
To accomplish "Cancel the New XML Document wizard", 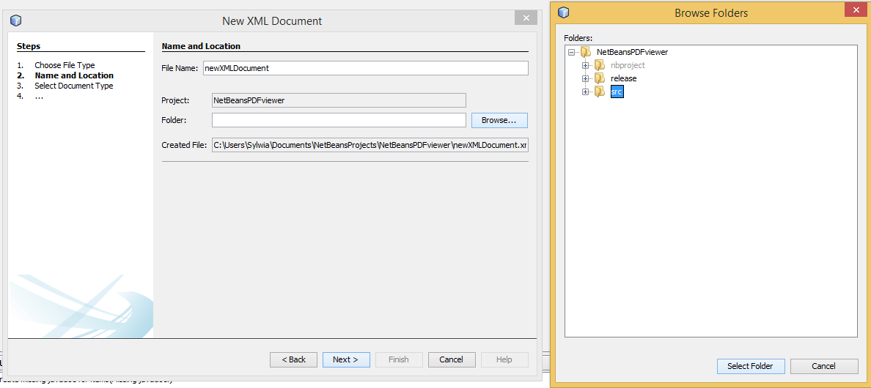I will point(451,359).
